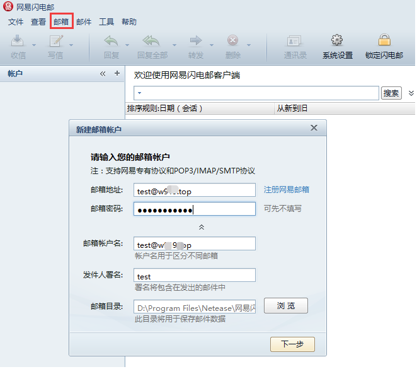
Task: Click the Receive mail (收信) toolbar icon
Action: (x=17, y=41)
